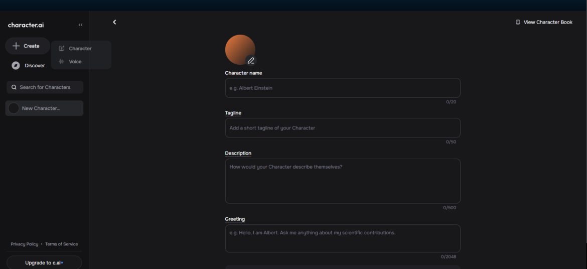
Task: Click the magnifier icon in search box
Action: coord(14,87)
